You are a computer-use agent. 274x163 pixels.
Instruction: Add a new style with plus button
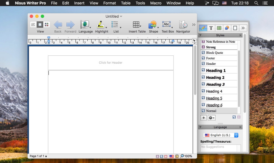tap(204, 118)
